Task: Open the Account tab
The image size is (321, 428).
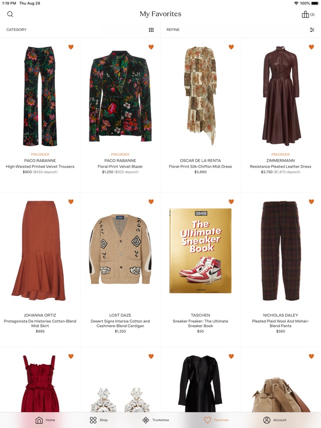Action: pos(275,420)
